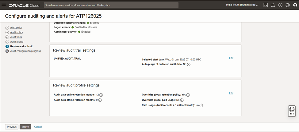Click the Audit profile completed checkmark
This screenshot has width=299, height=132.
(7, 42)
